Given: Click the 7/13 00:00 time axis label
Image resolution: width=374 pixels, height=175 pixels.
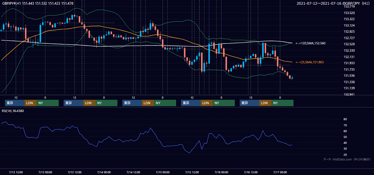Looking at the screenshot, I should 45,172.
